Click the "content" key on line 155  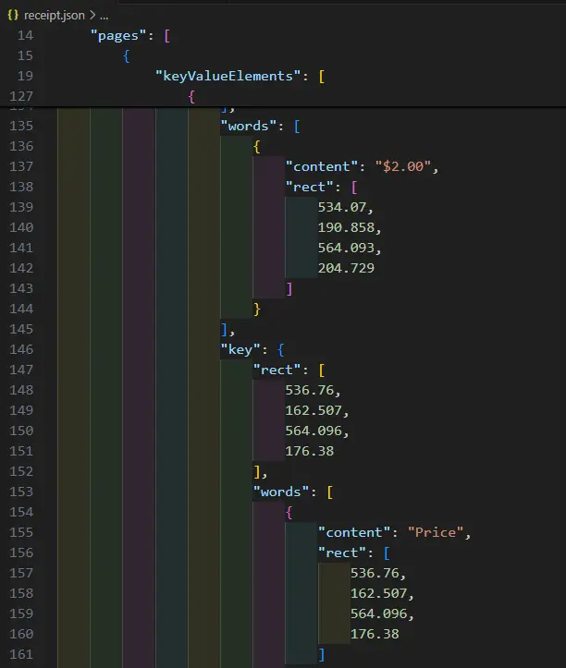[x=354, y=532]
